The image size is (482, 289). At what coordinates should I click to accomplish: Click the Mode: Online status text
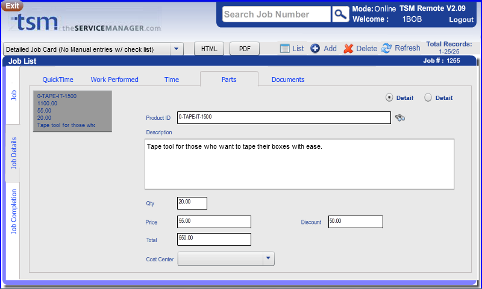374,8
